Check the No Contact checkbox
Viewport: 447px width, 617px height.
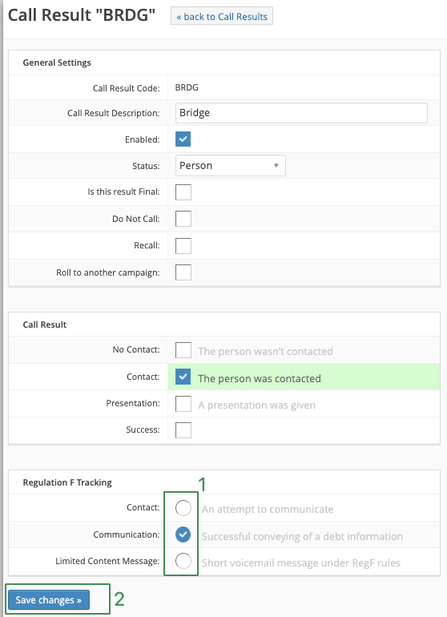183,350
